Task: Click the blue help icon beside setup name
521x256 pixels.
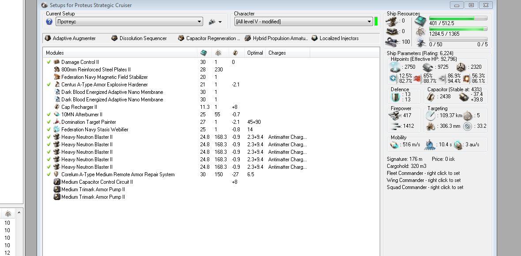Action: 49,22
